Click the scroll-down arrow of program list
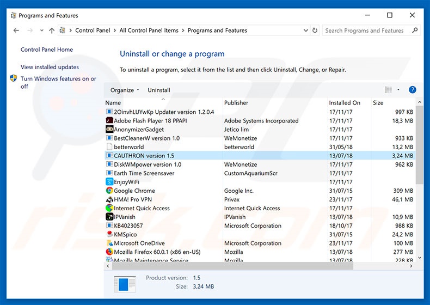This screenshot has width=430, height=305. tap(419, 258)
